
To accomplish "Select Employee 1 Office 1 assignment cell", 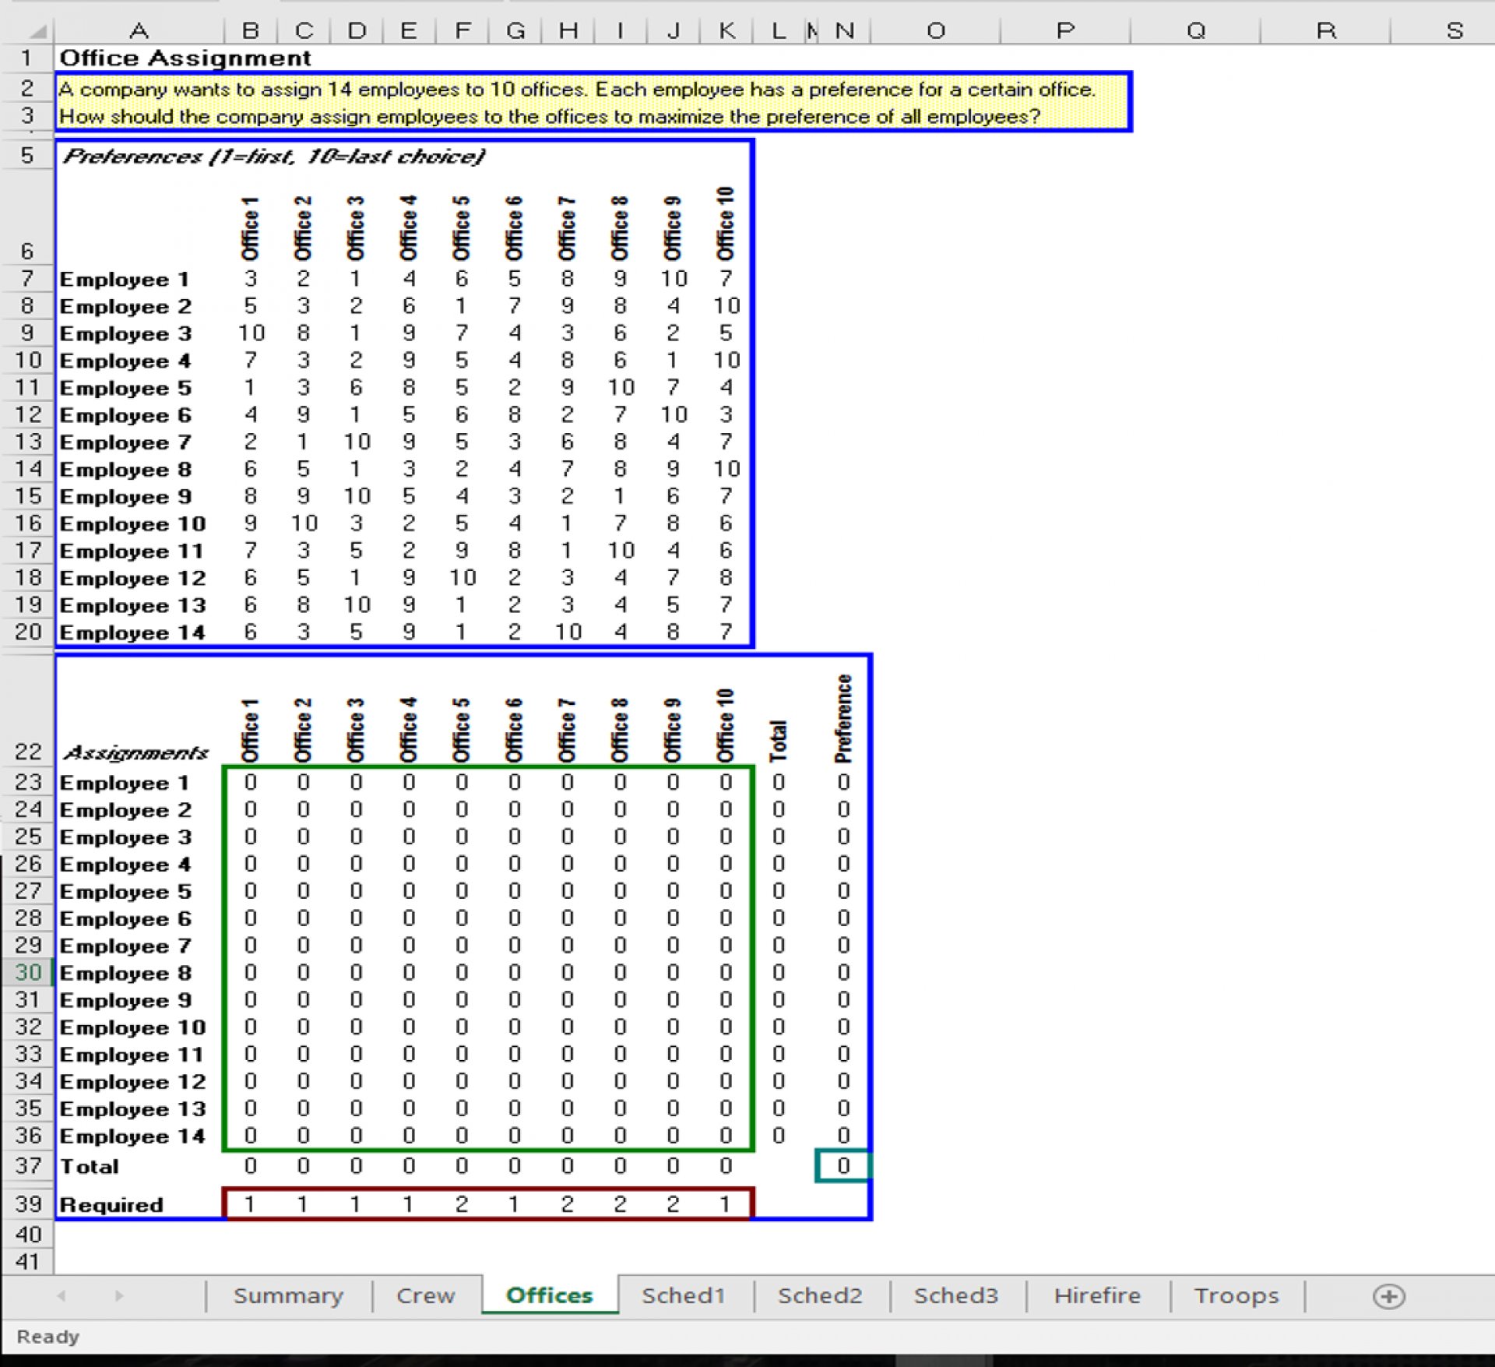I will (x=251, y=783).
